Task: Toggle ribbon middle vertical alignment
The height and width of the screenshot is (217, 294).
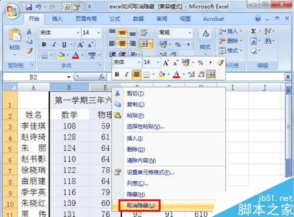Action: 122,32
